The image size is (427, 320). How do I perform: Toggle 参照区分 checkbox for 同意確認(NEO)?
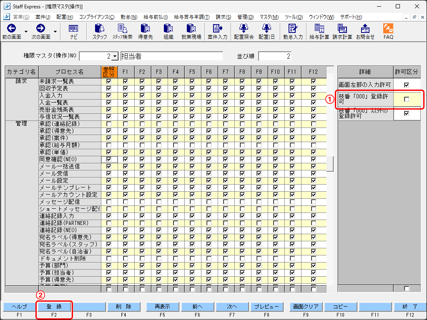click(109, 159)
